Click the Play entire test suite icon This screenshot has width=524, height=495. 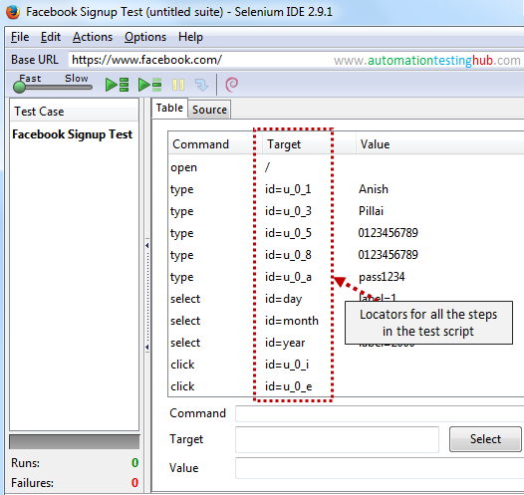click(117, 85)
